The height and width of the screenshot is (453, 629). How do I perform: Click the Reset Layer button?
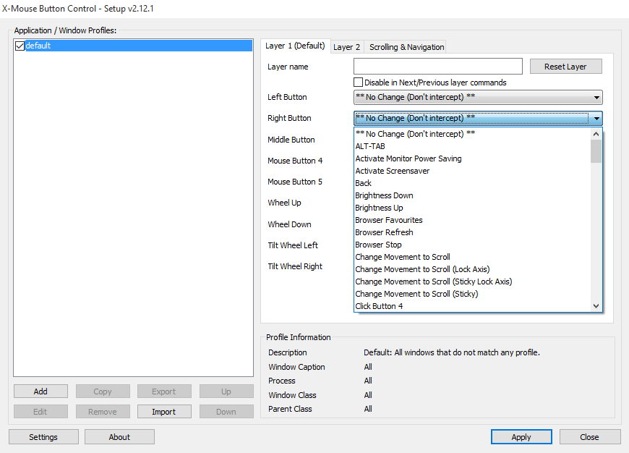pos(565,67)
